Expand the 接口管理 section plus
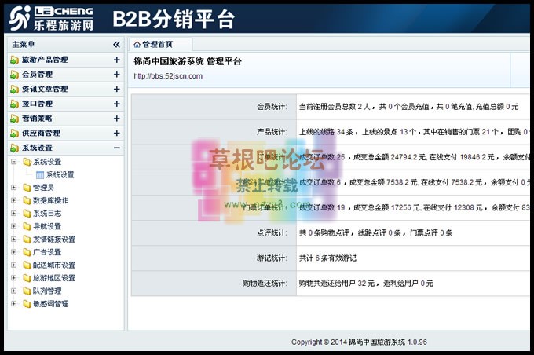The image size is (534, 355). coord(117,104)
